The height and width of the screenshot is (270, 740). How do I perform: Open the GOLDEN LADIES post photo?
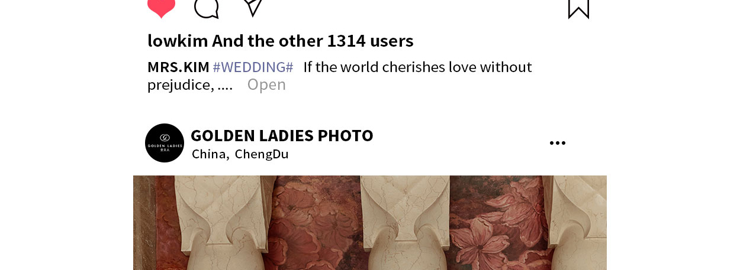click(x=370, y=223)
